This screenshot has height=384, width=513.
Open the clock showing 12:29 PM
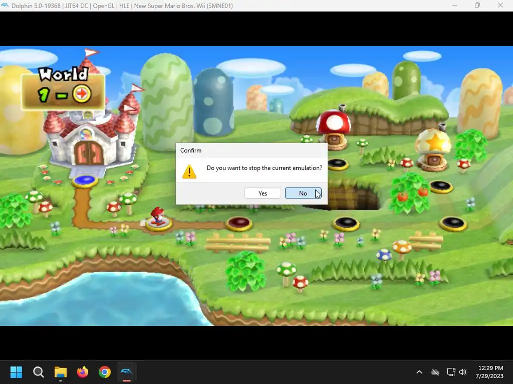click(x=489, y=372)
